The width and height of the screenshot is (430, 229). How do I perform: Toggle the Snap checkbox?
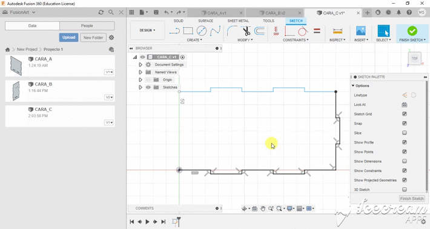click(x=404, y=124)
